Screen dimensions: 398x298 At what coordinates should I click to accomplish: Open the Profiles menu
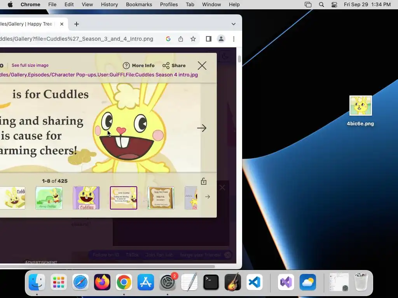[x=169, y=5]
